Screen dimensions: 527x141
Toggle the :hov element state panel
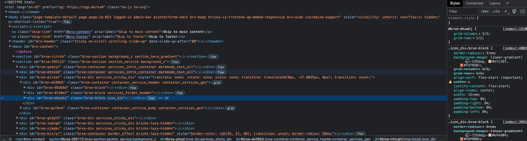click(x=484, y=11)
